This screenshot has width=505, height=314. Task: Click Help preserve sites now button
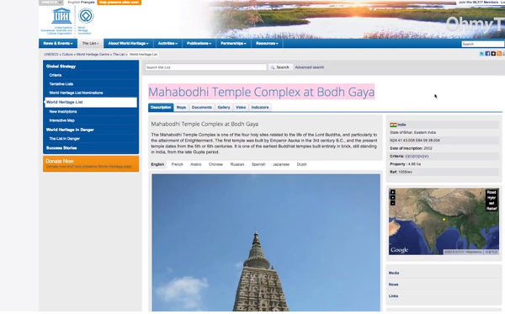tap(120, 3)
